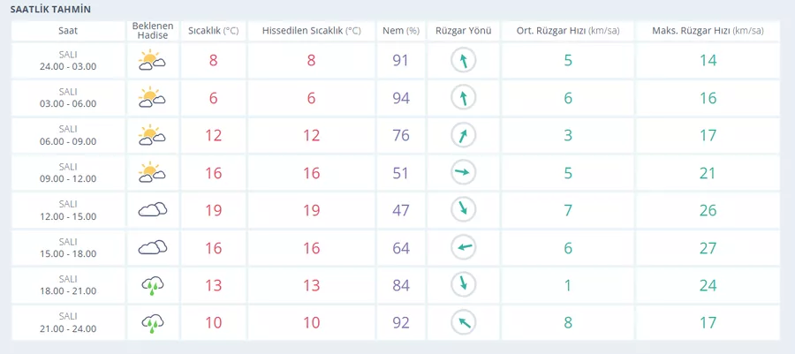
Task: Click the SALI 12.00 - 15.00 time cell
Action: click(x=68, y=210)
